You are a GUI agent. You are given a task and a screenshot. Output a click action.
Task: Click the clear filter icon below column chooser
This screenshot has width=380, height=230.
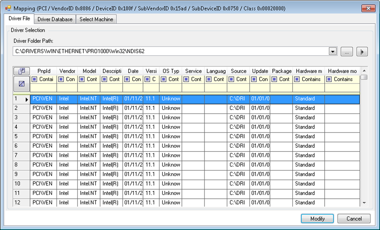pos(21,84)
